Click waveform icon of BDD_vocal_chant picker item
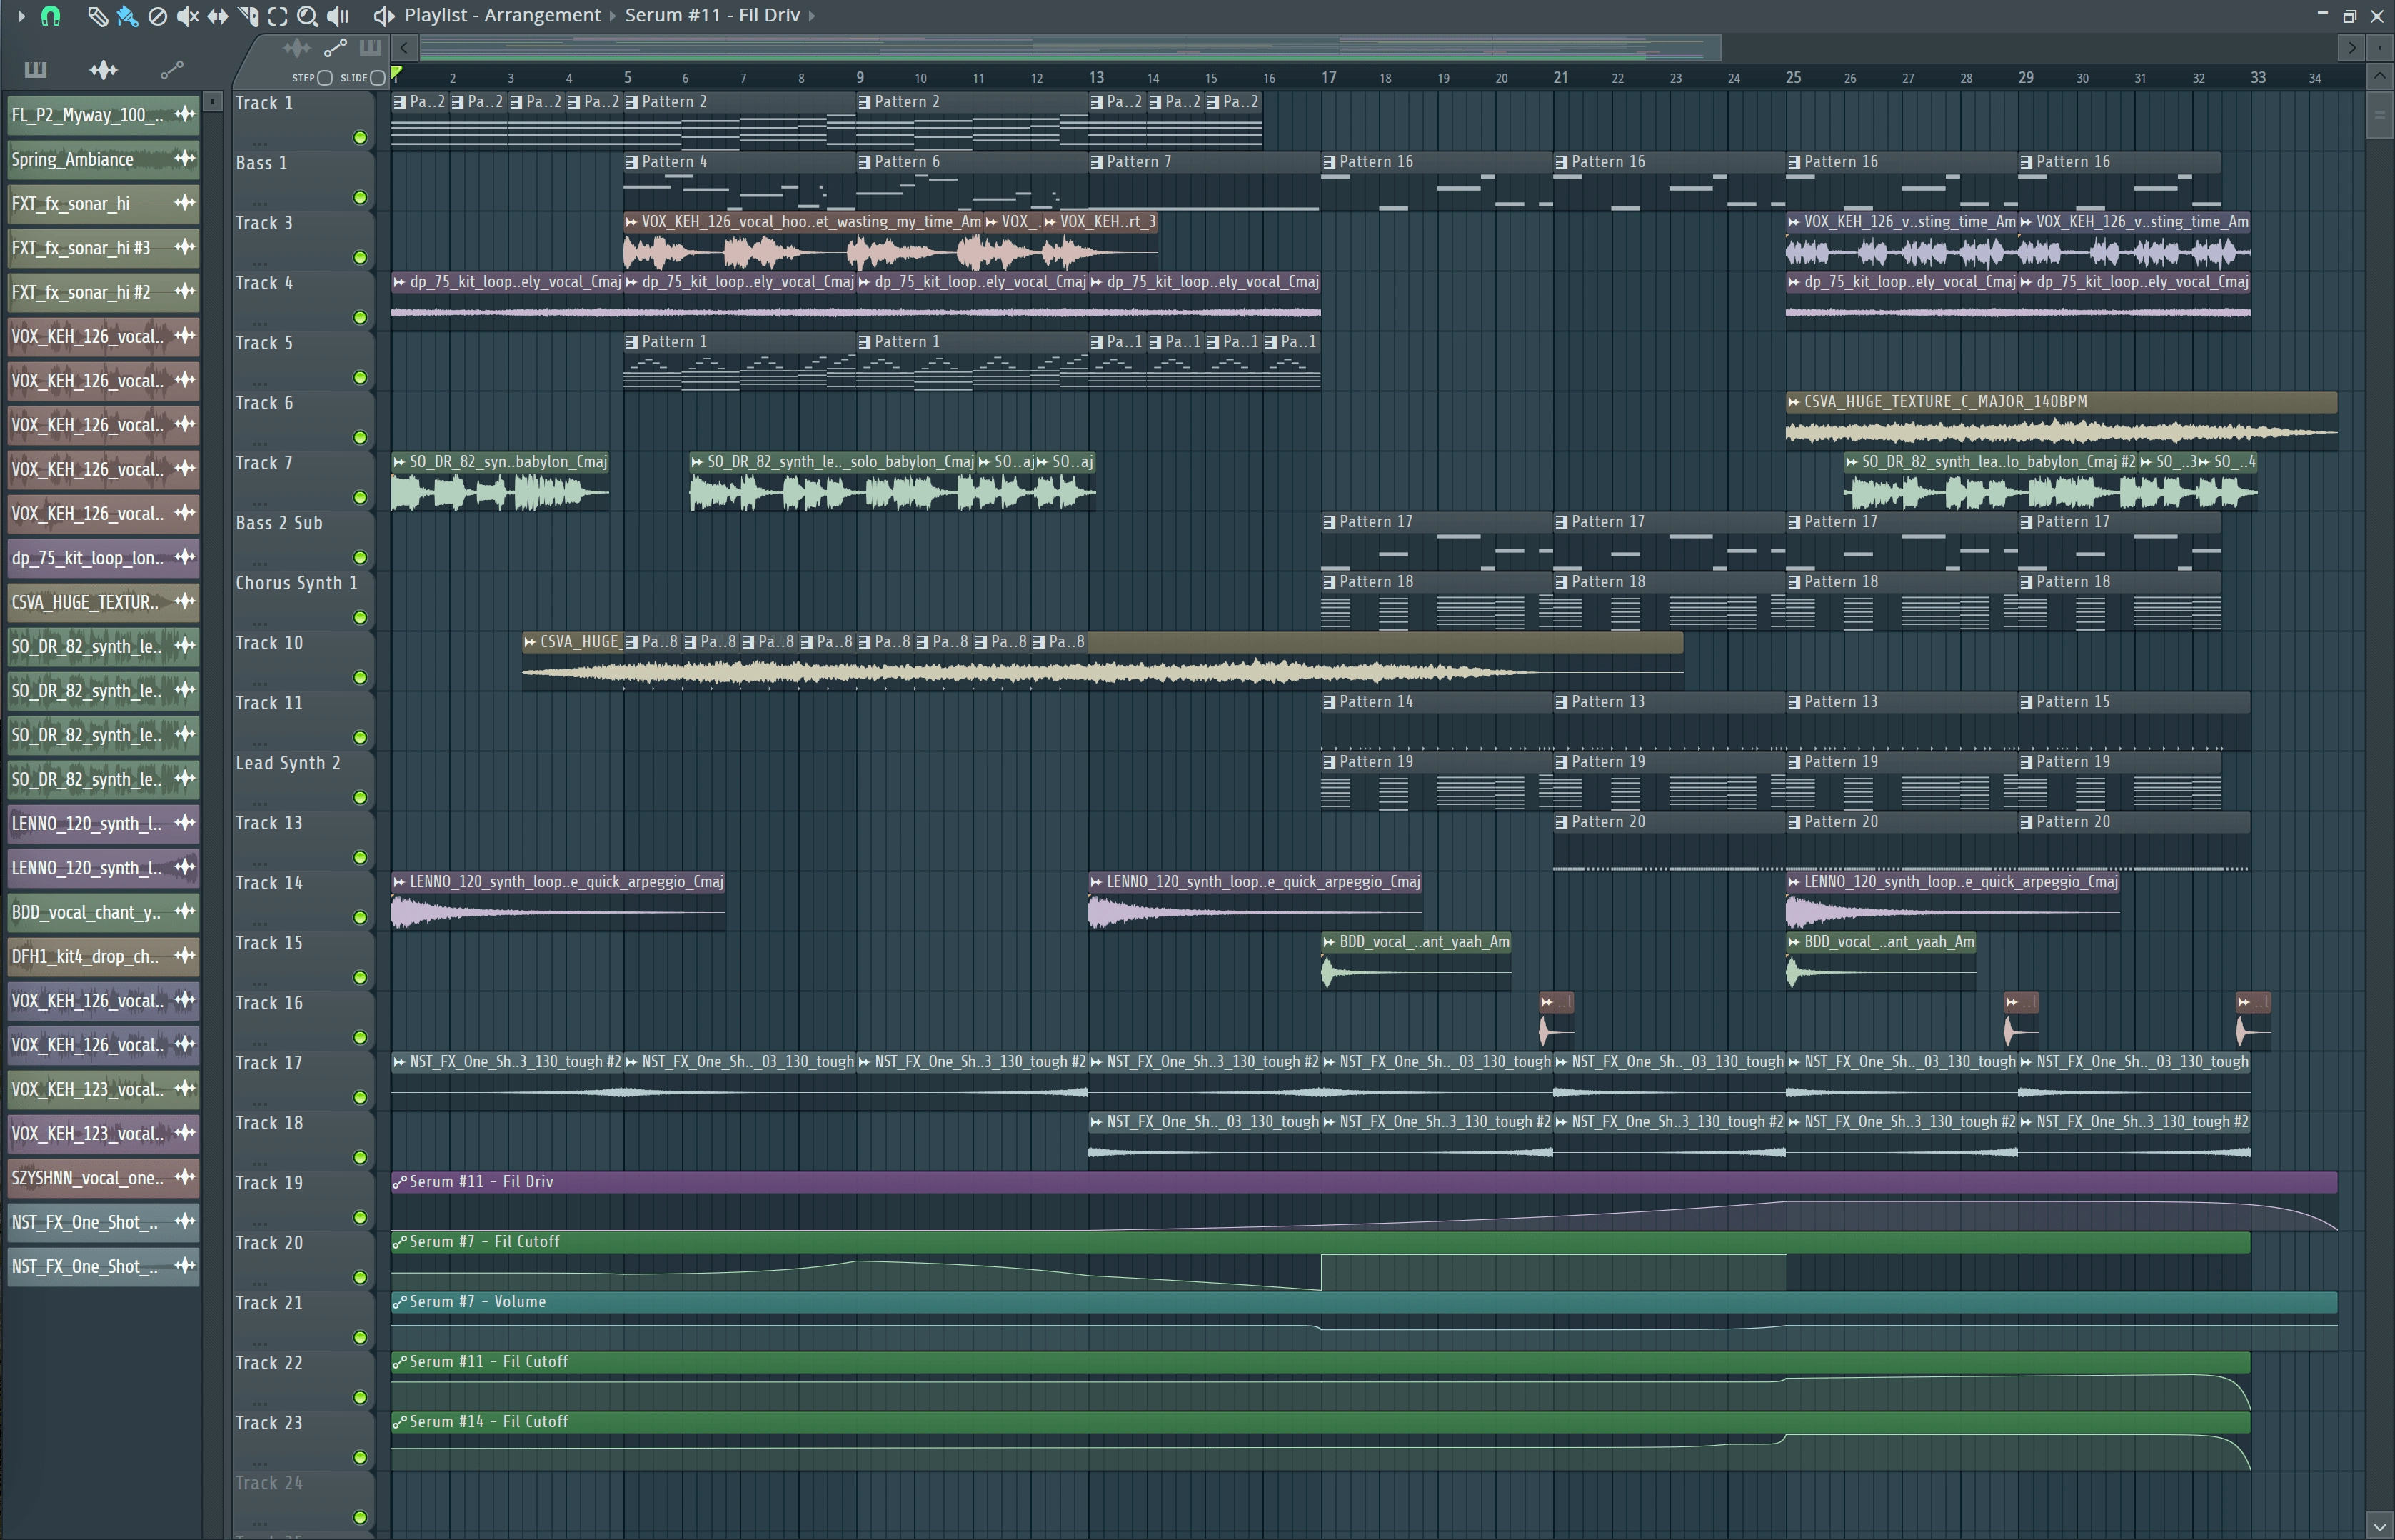2395x1540 pixels. (185, 911)
